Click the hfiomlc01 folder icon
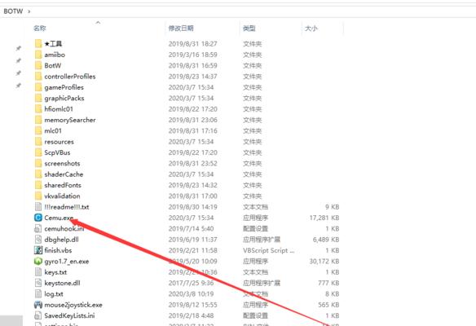The width and height of the screenshot is (476, 326). 38,109
